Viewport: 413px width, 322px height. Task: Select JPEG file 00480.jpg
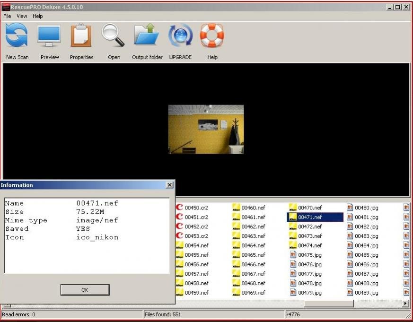pos(366,208)
